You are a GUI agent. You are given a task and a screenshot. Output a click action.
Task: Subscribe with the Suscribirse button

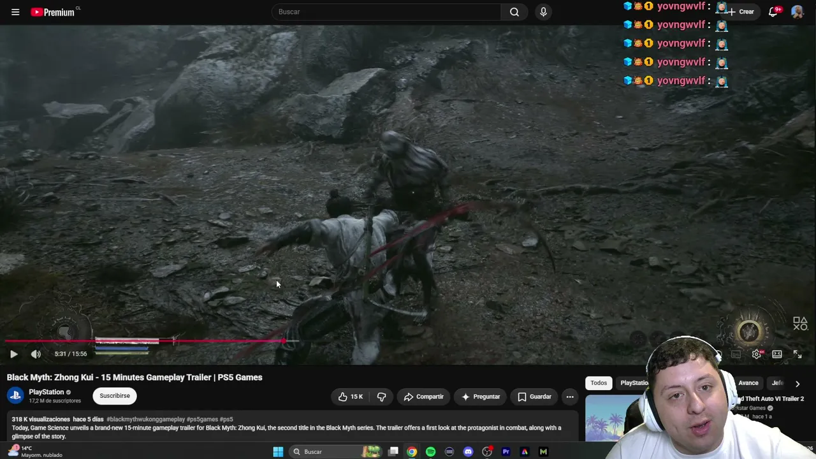115,396
